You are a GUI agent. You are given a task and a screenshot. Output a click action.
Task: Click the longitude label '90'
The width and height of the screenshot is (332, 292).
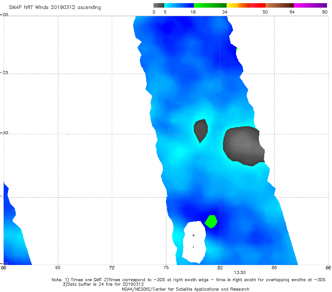click(x=328, y=268)
